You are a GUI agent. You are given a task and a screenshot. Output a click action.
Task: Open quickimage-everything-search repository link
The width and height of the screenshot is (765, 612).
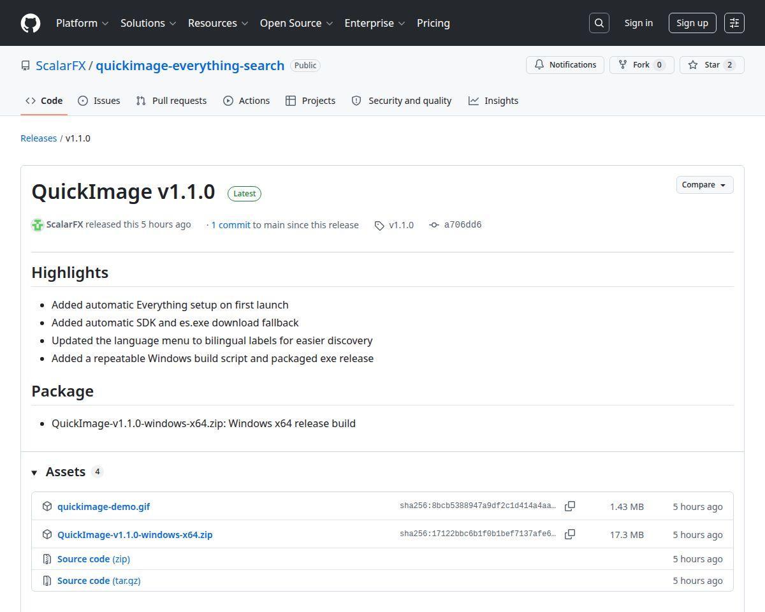[x=190, y=66]
